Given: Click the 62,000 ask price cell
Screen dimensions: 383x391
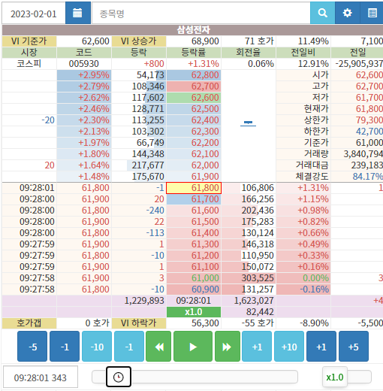Looking at the screenshot, I should [194, 165].
